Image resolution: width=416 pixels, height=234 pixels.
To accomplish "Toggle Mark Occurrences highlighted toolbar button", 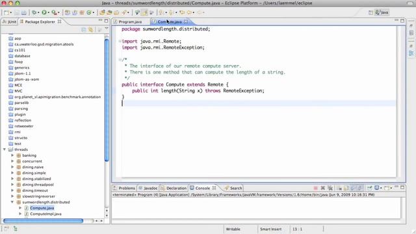I will pos(144,12).
